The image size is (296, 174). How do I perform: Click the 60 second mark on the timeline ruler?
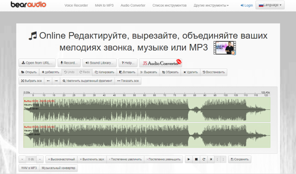[x=144, y=95]
